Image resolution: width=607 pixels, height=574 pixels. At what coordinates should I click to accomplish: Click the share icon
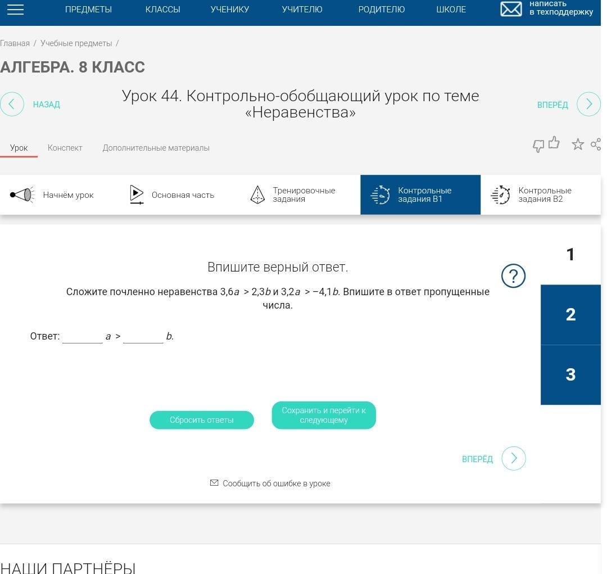pos(595,144)
